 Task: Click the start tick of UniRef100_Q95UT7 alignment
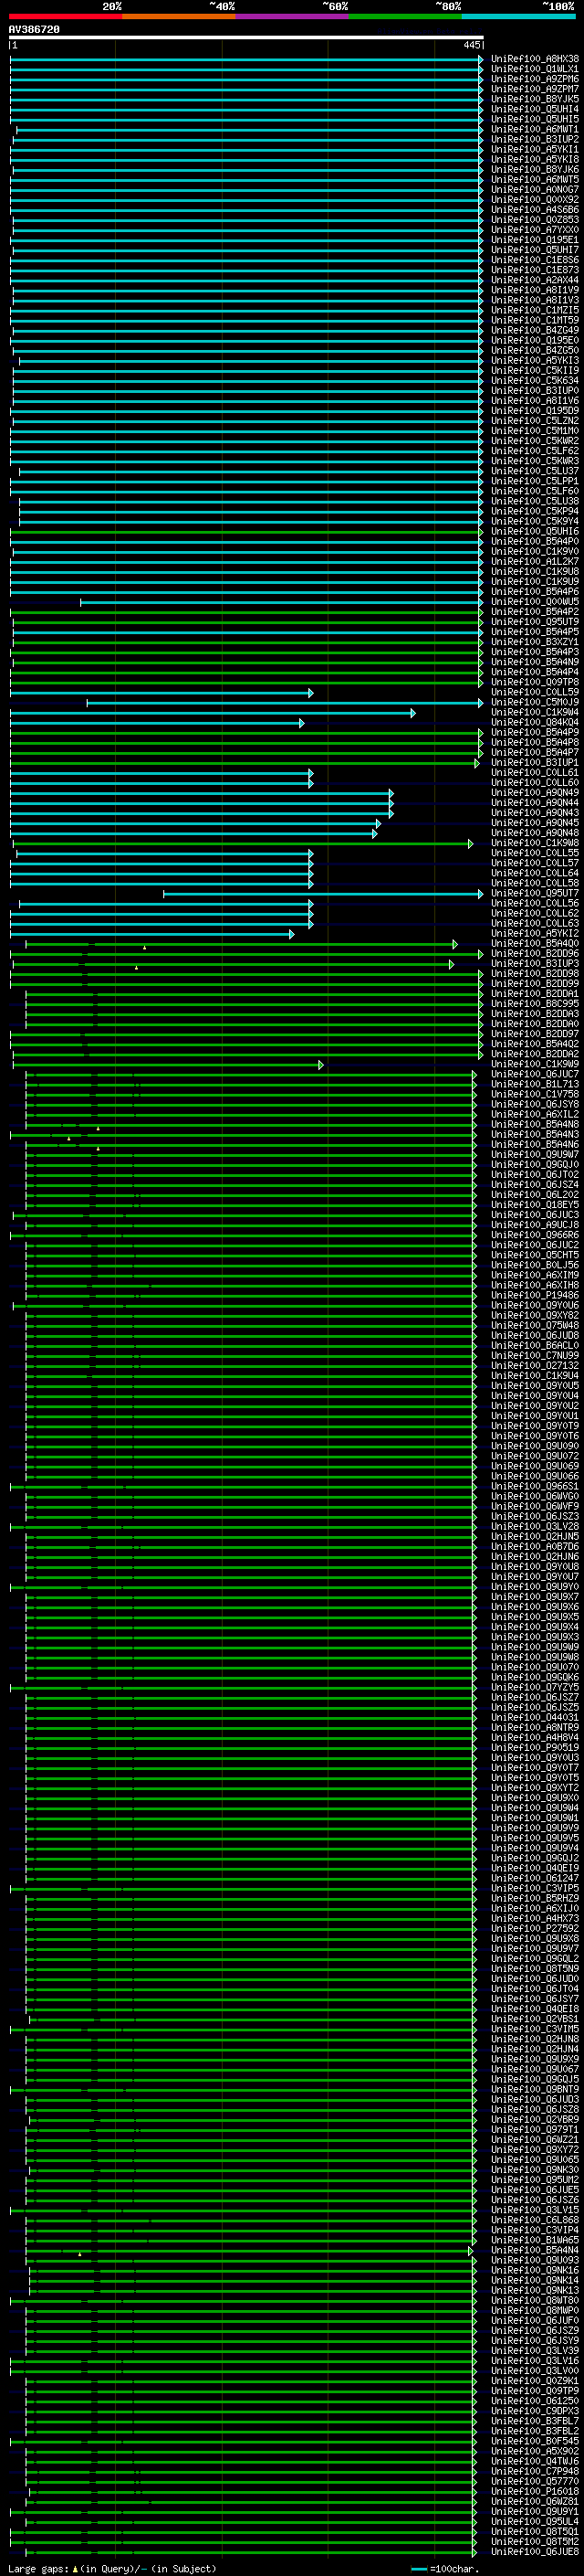pos(163,894)
